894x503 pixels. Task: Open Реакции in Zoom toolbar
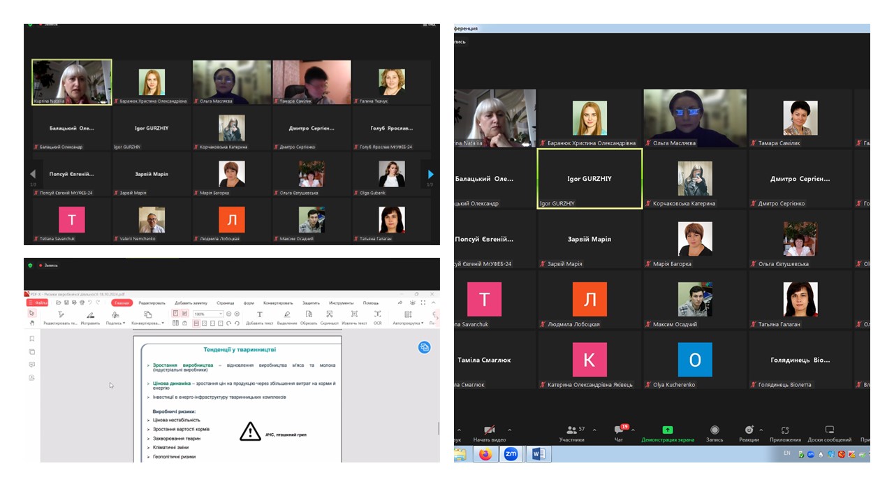pos(749,433)
